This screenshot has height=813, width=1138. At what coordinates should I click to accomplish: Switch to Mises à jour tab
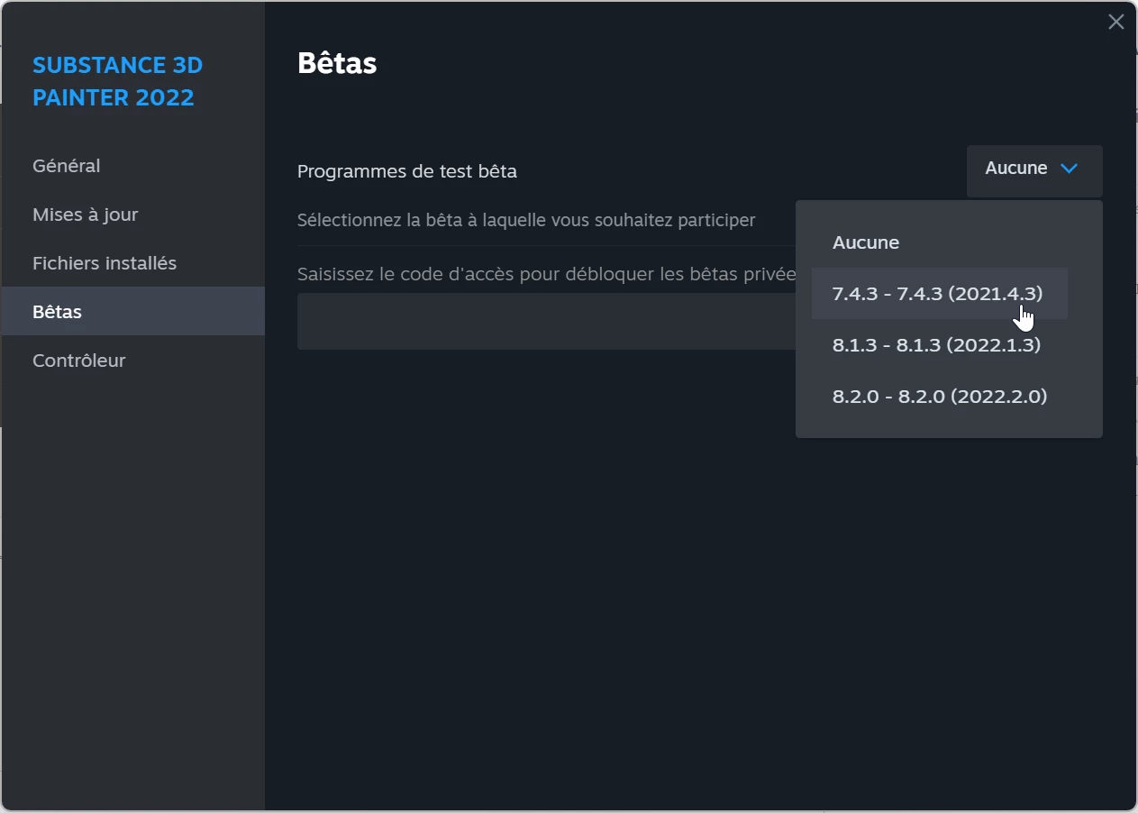point(133,215)
